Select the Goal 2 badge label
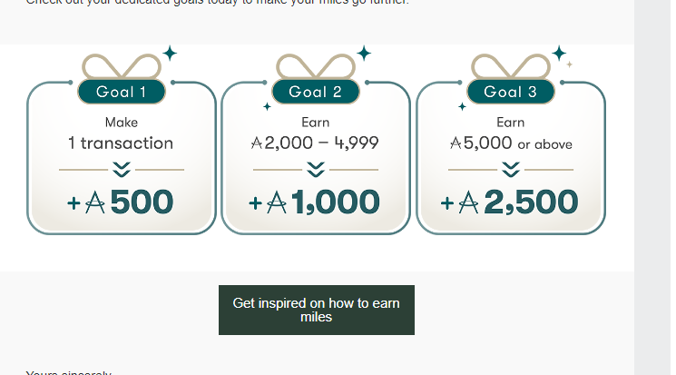Screen dimensions: 676x375 coord(315,92)
